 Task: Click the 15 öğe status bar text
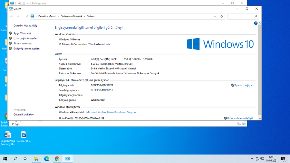pos(15,124)
